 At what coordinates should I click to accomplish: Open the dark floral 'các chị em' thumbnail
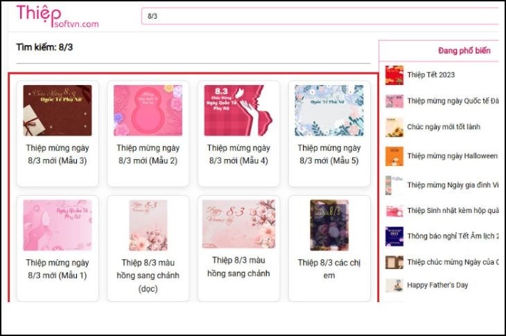click(329, 225)
